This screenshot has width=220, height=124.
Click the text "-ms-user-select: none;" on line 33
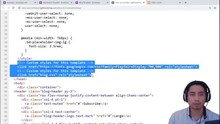pos(46,22)
